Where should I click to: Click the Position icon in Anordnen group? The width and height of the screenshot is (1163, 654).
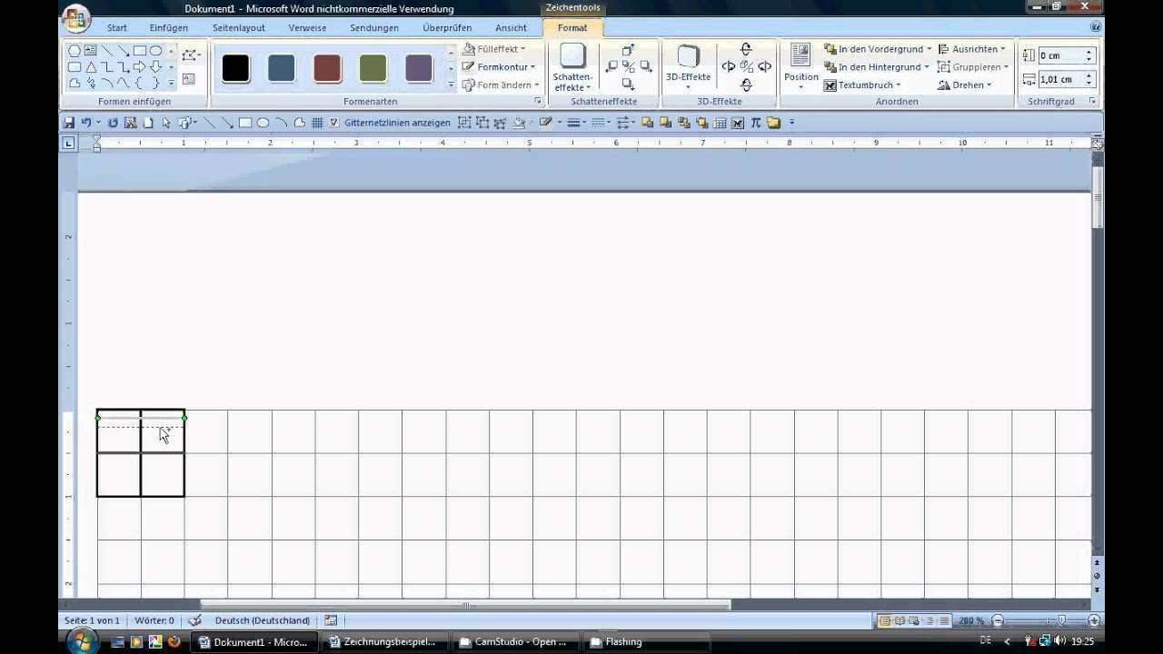pos(800,64)
